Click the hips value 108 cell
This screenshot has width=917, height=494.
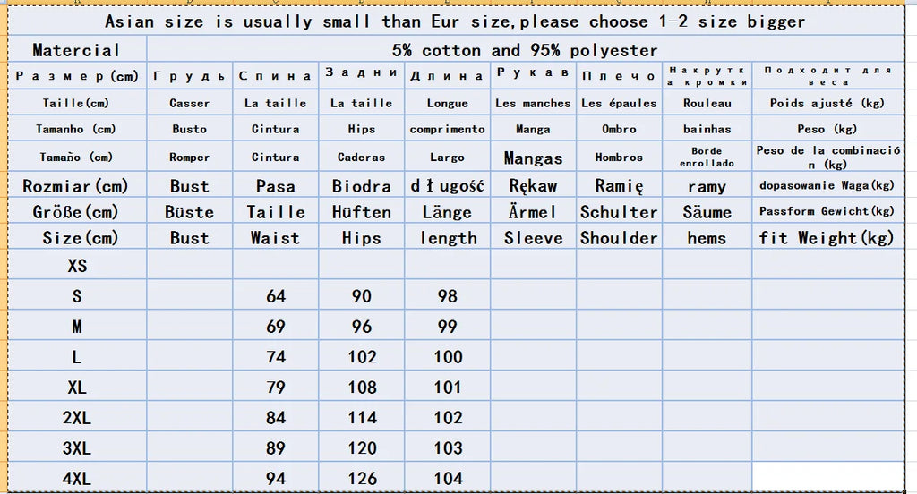[362, 388]
